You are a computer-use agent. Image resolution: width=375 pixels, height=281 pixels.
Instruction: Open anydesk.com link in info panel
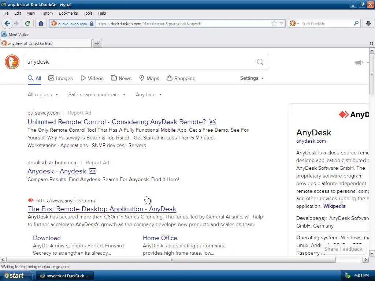click(311, 141)
